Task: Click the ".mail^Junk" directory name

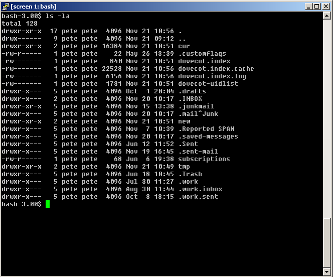Action: 198,114
